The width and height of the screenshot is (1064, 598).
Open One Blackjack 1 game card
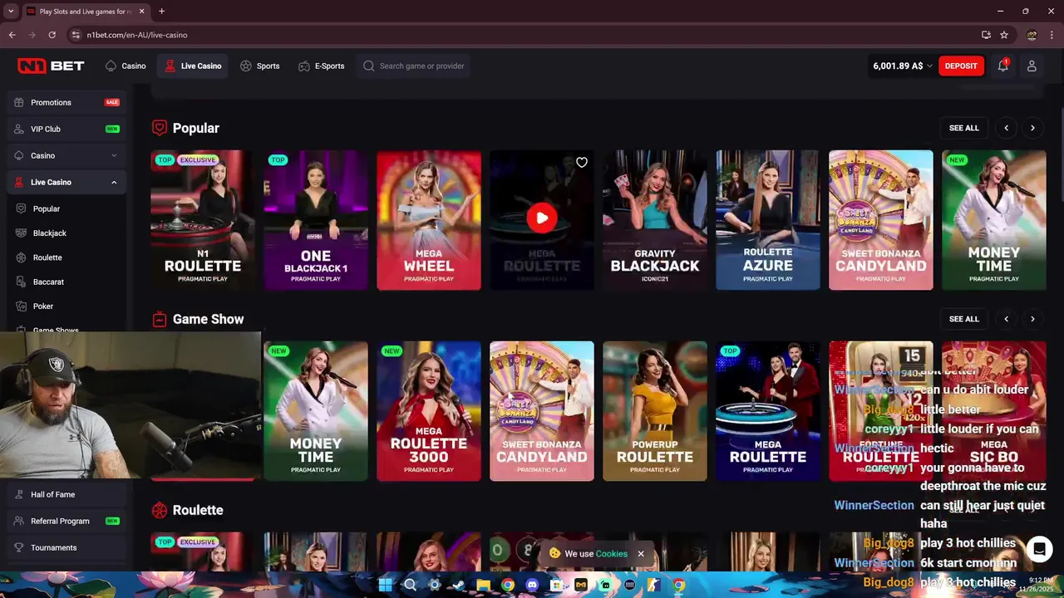click(316, 220)
